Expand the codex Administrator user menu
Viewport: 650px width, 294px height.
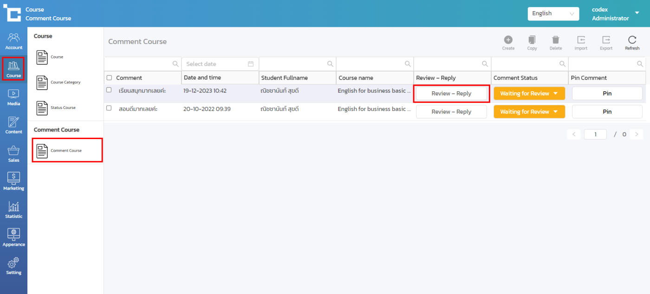pyautogui.click(x=637, y=13)
